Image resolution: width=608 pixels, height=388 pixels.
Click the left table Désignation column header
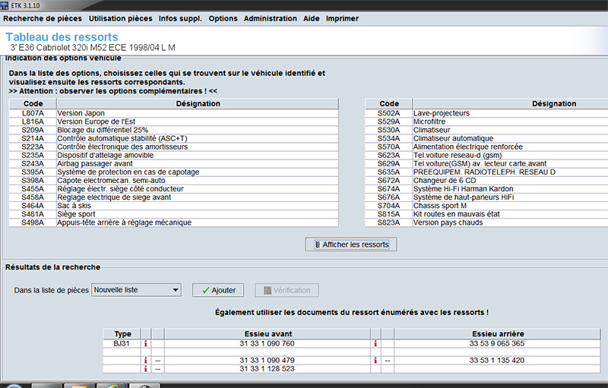198,104
